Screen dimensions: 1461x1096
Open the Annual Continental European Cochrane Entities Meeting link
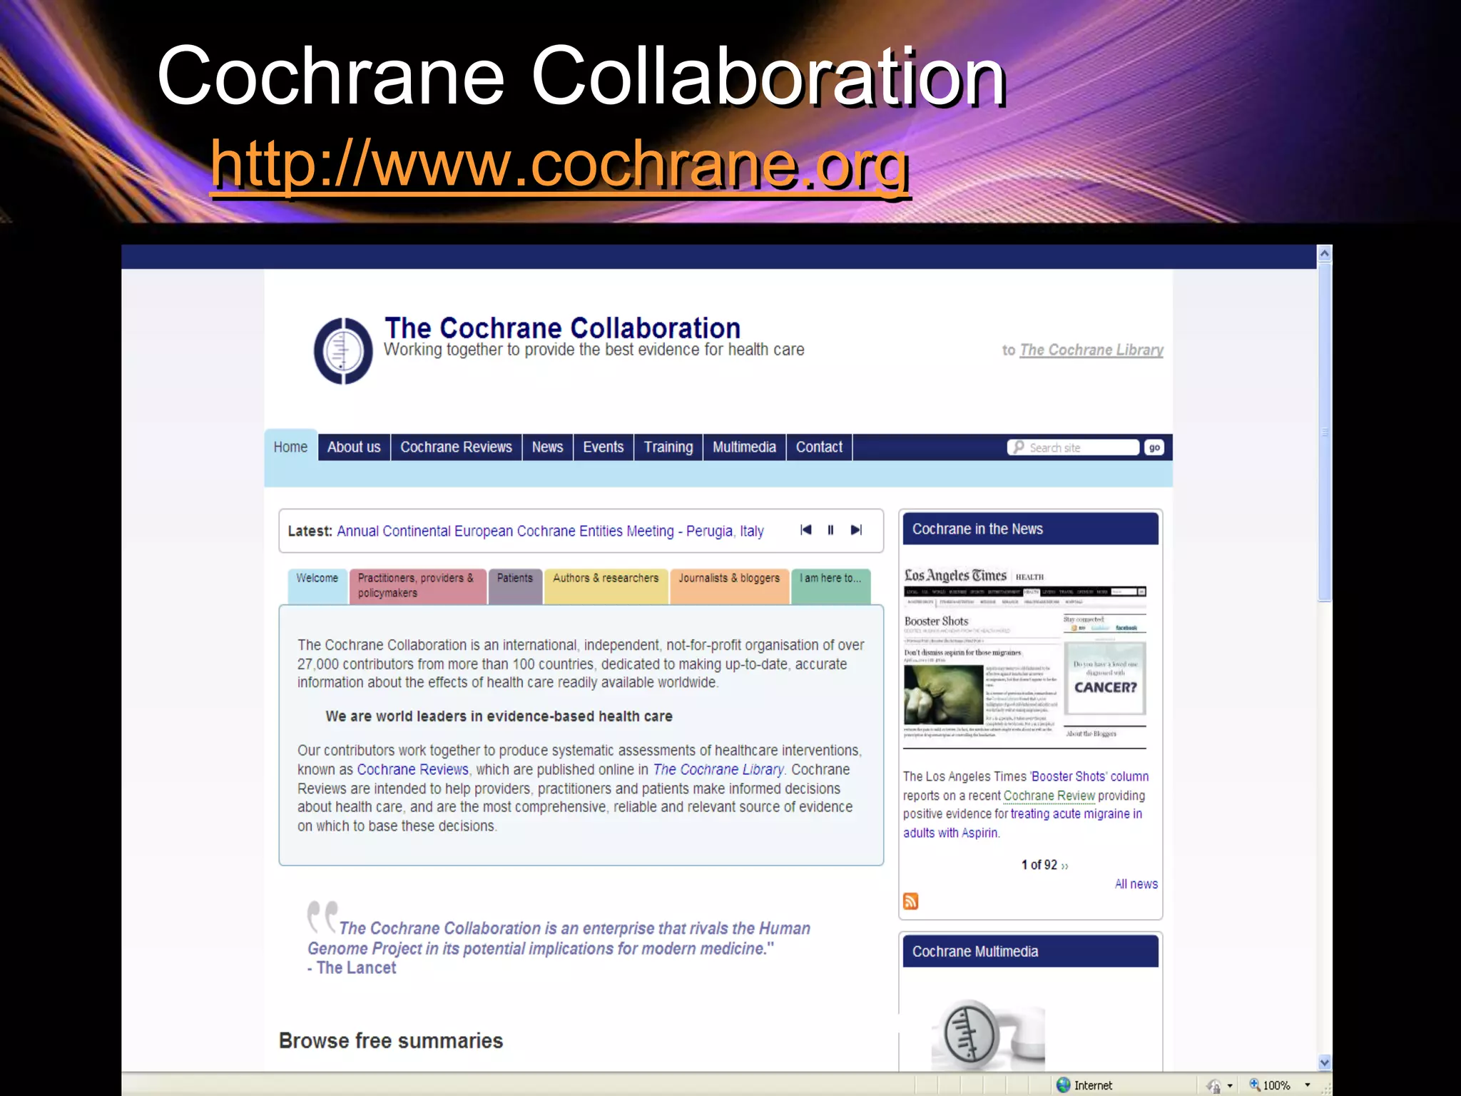(550, 531)
